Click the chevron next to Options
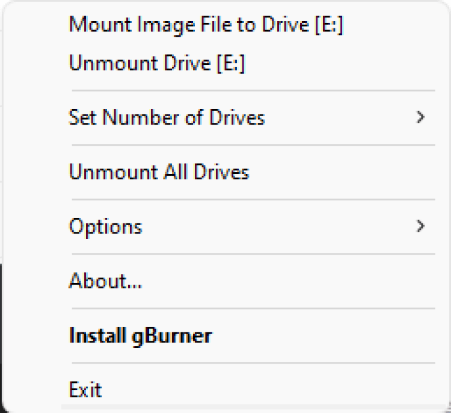451x413 pixels. (420, 226)
